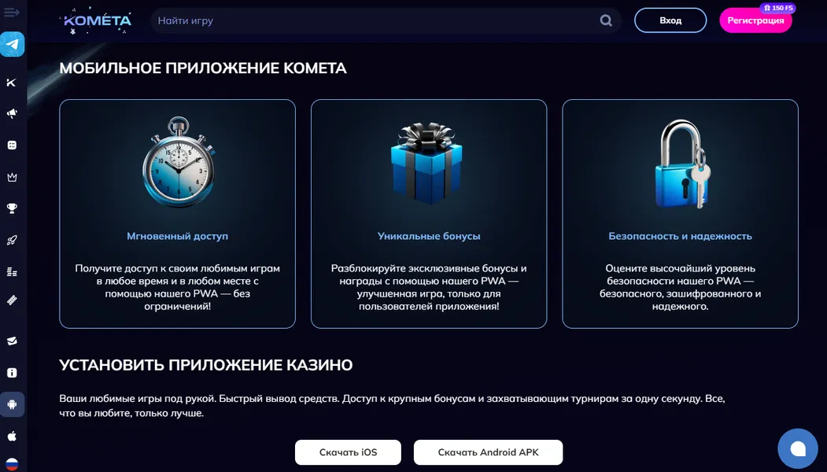Open the support chat bubble icon
Viewport: 827px width, 472px height.
[797, 448]
